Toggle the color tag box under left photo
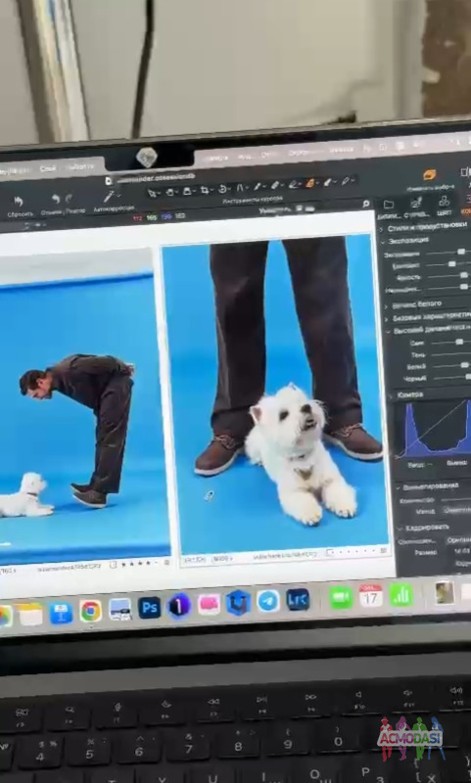Image resolution: width=471 pixels, height=783 pixels. (x=113, y=565)
